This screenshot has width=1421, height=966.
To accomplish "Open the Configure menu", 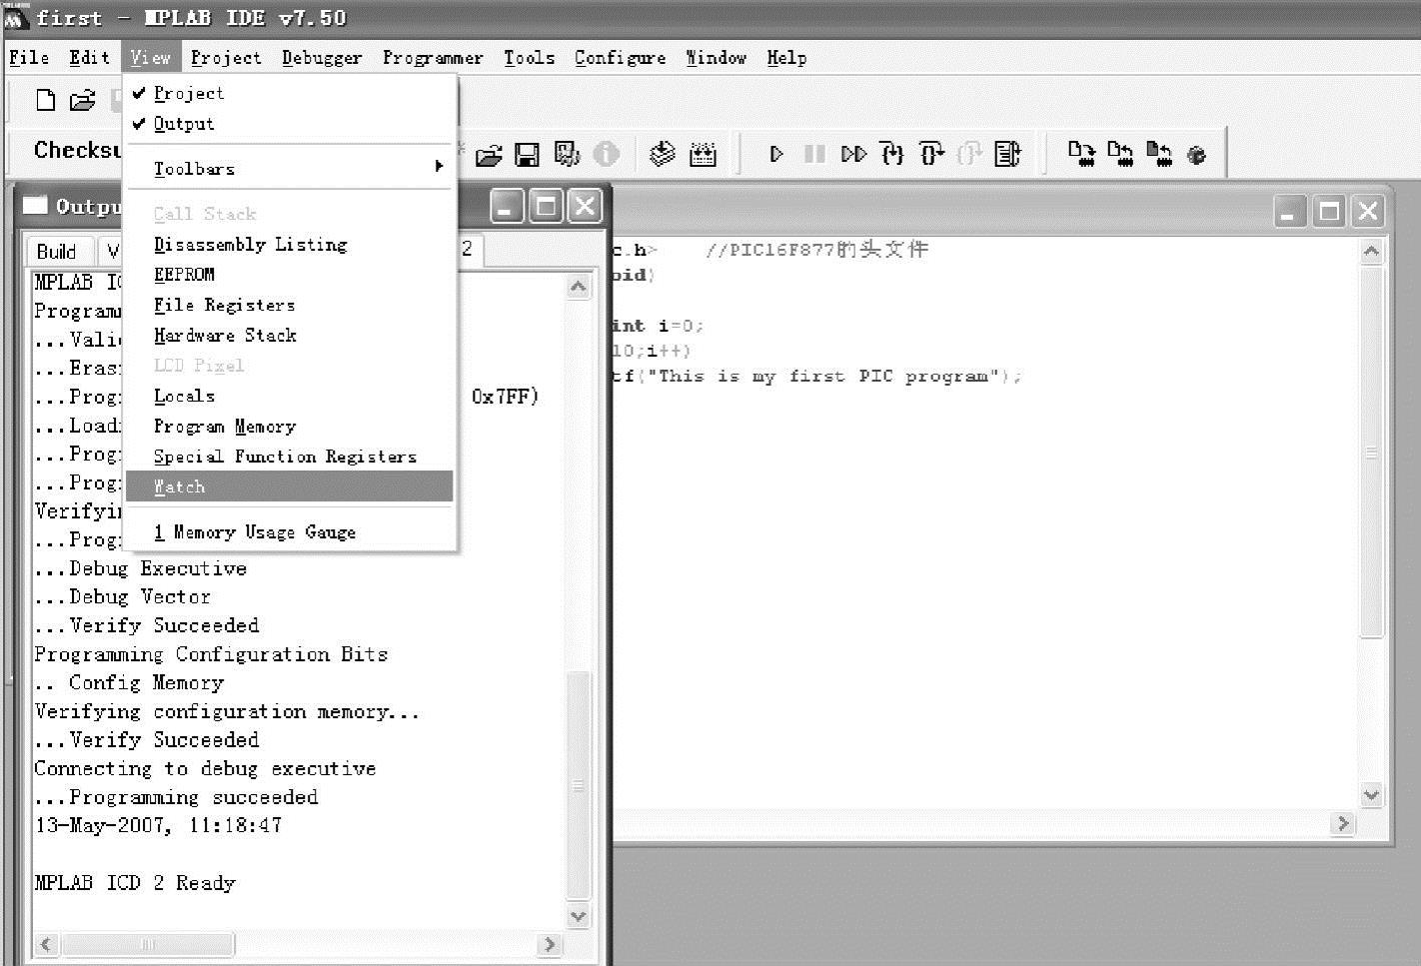I will pos(620,58).
